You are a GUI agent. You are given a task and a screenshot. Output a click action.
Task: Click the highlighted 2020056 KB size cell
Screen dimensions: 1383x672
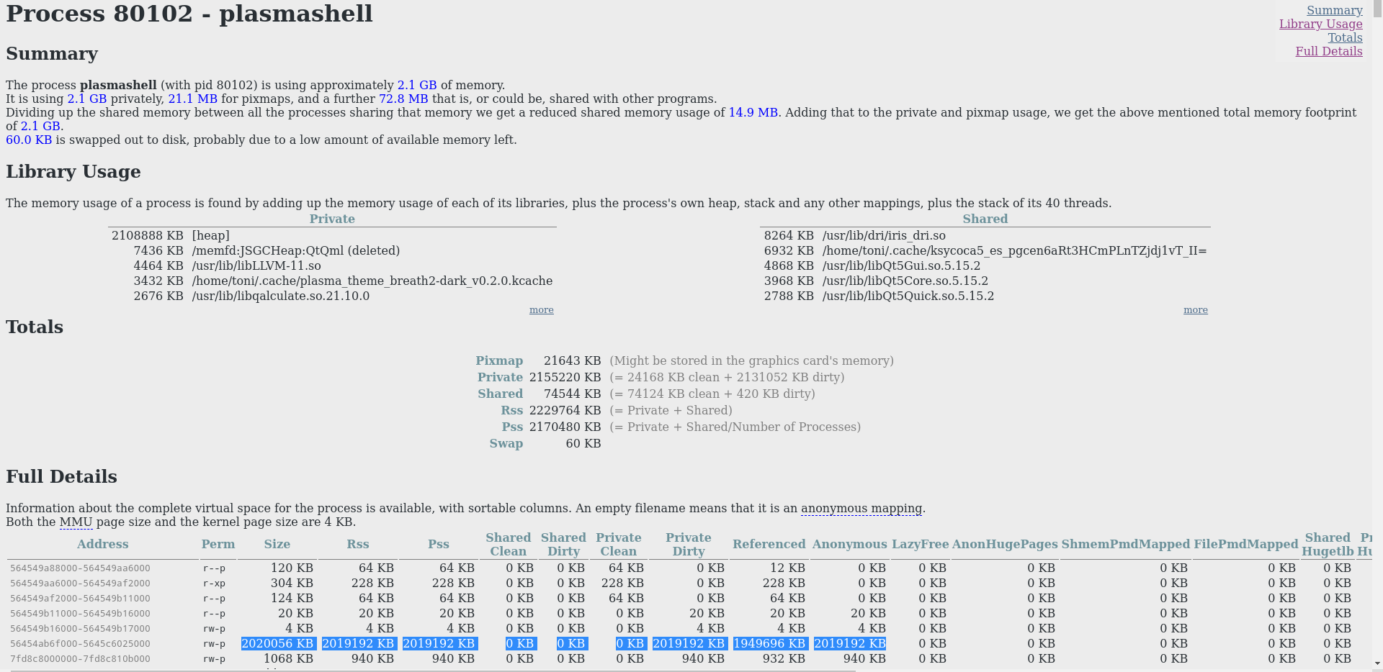coord(278,643)
